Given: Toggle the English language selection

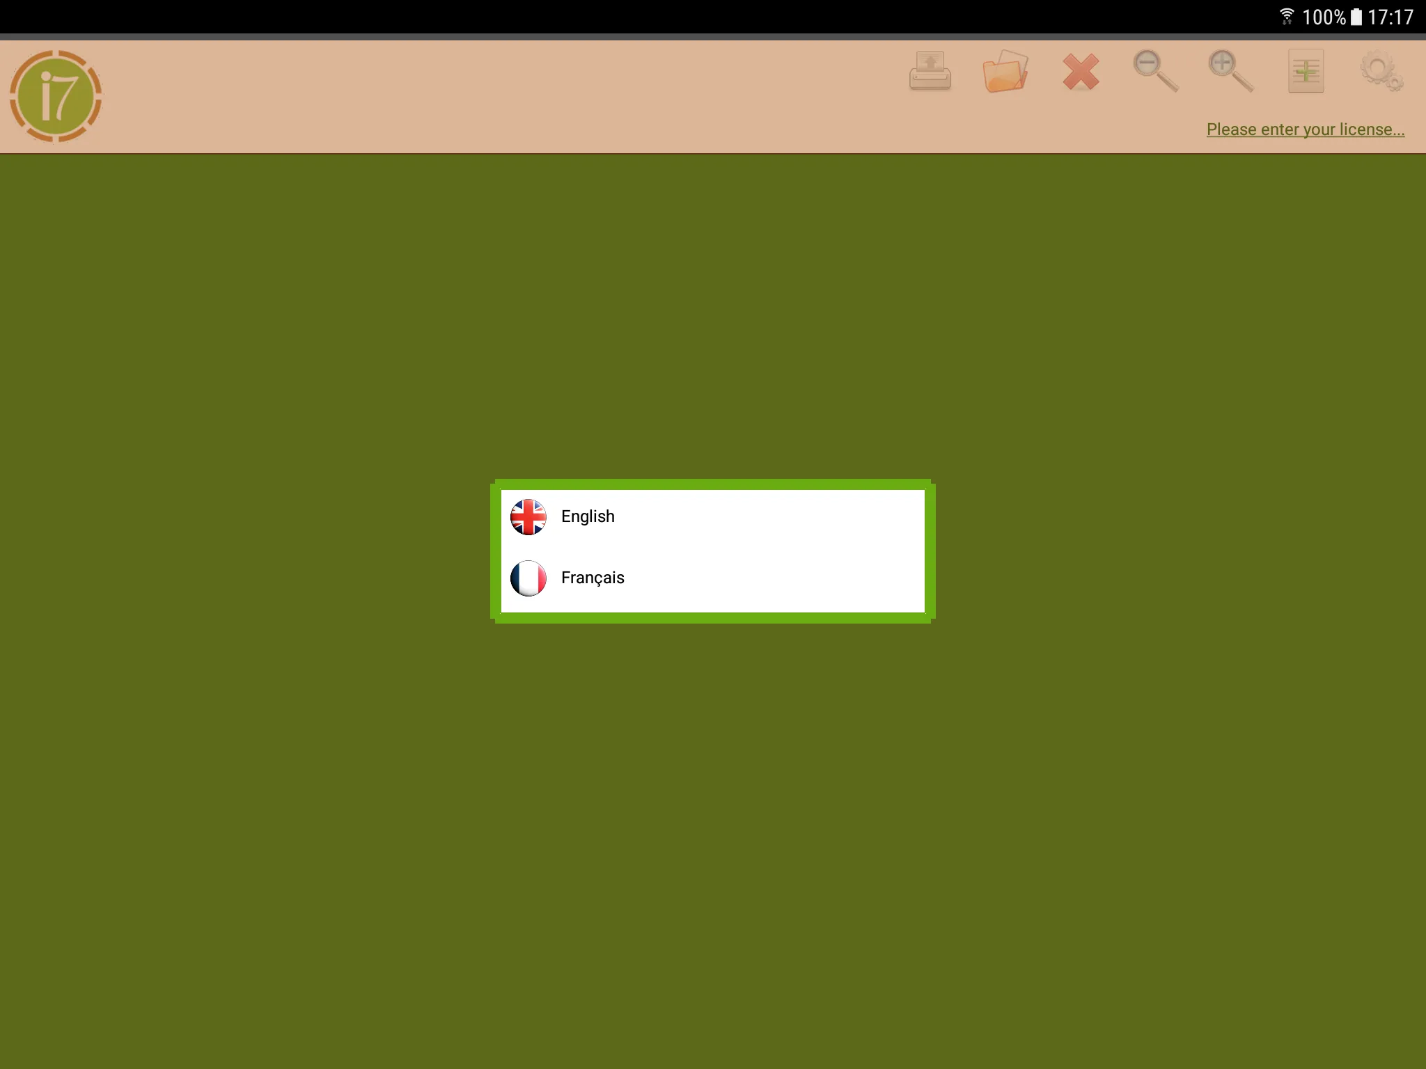Looking at the screenshot, I should pyautogui.click(x=713, y=516).
